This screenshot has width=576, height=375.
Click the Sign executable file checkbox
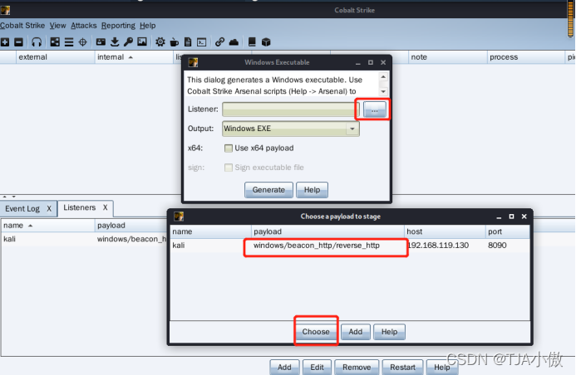tap(228, 168)
